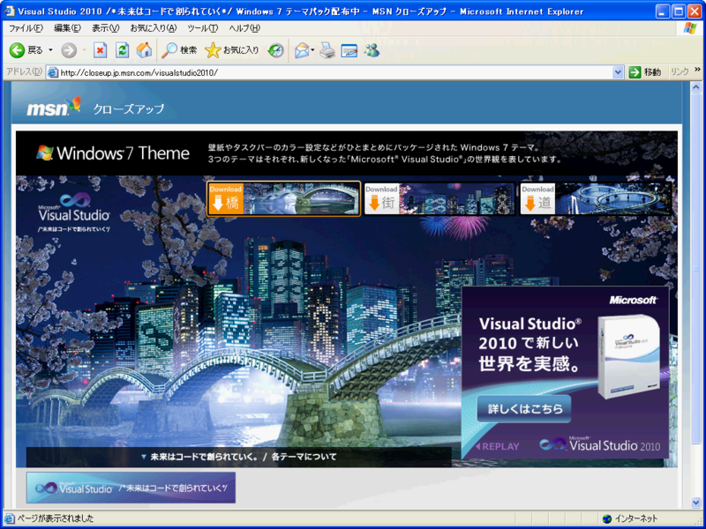Open the ヘルプ(H) menu
Image resolution: width=706 pixels, height=529 pixels.
click(244, 28)
